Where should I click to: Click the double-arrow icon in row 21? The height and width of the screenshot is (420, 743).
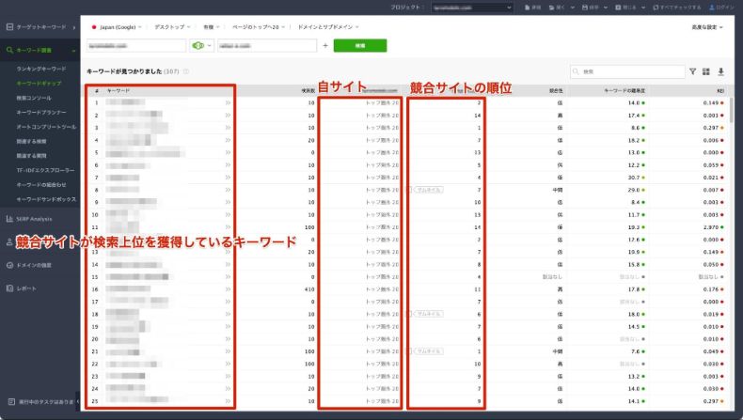tap(228, 351)
